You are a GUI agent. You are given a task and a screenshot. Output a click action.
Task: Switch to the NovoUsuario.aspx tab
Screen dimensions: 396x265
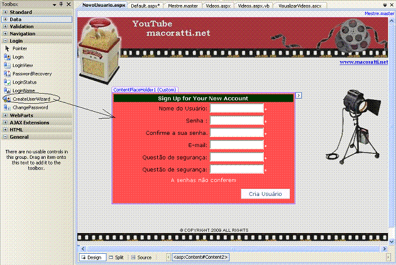(x=104, y=5)
